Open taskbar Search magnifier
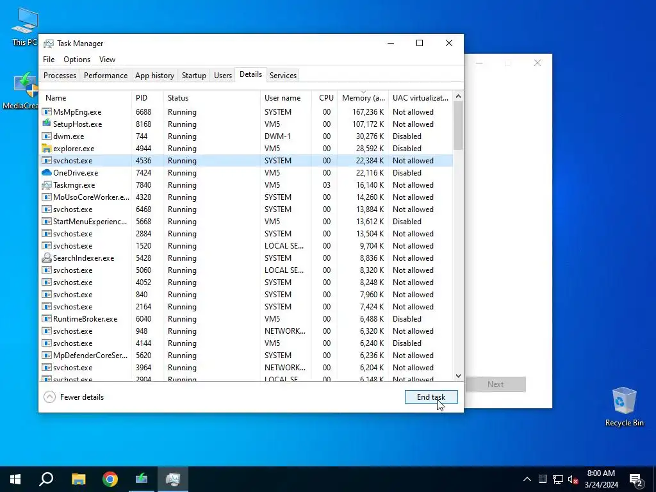Screen dimensions: 656x492 pyautogui.click(x=46, y=479)
